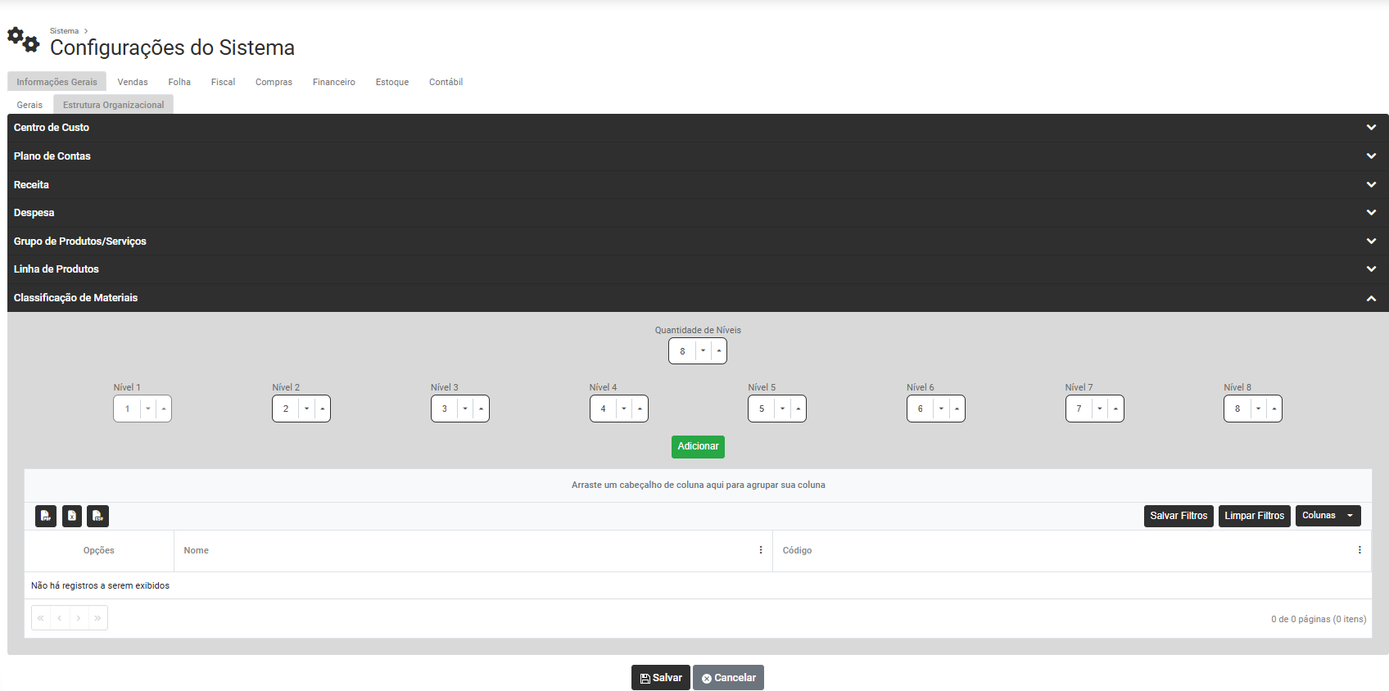
Task: Increase the Nível 2 value
Action: click(323, 409)
